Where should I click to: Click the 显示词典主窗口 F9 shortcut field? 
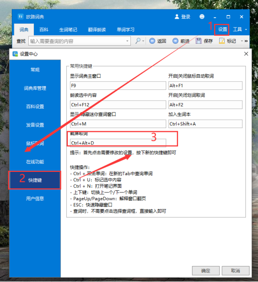click(118, 85)
